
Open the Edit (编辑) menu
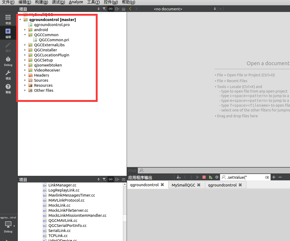[25, 2]
